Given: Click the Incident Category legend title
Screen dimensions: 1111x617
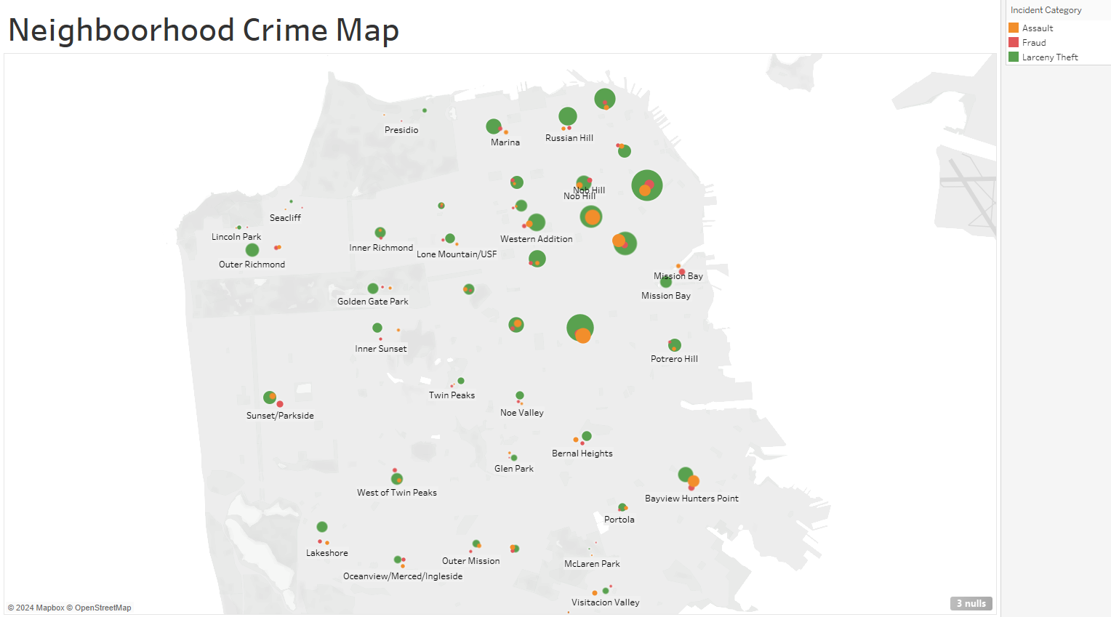Looking at the screenshot, I should pyautogui.click(x=1046, y=10).
